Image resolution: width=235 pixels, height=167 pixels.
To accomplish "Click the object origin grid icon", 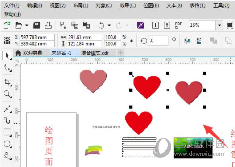I will 7,40.
